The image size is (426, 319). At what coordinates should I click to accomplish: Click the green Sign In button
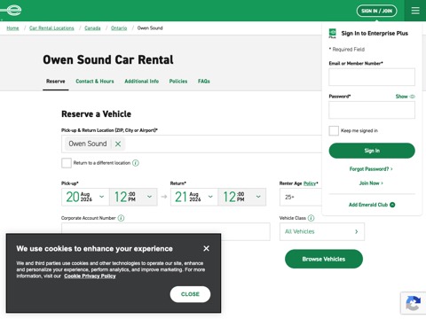(x=372, y=151)
